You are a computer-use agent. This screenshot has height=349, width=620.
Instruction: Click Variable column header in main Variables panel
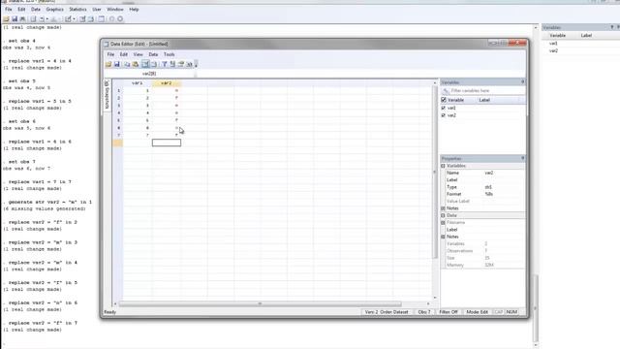tap(558, 36)
